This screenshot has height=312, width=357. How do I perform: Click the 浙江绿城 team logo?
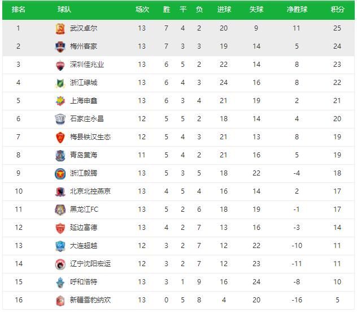60,83
